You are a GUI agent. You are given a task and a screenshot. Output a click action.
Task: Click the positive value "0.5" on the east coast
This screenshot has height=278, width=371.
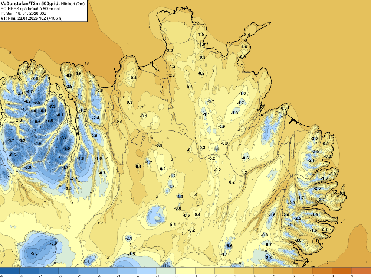tap(326, 143)
